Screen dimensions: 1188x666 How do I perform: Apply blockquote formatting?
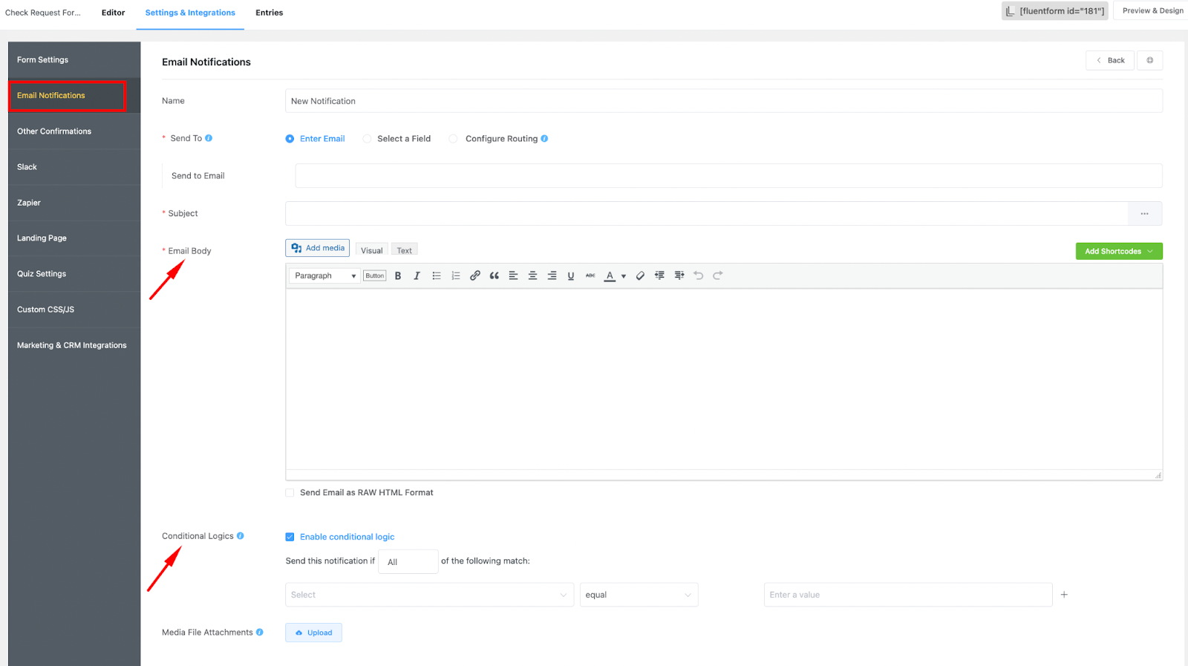coord(495,275)
